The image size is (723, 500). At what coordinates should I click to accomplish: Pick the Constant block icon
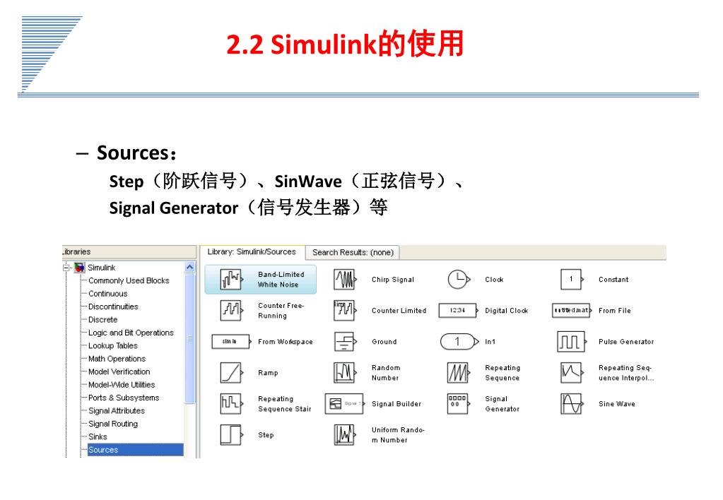click(x=572, y=279)
